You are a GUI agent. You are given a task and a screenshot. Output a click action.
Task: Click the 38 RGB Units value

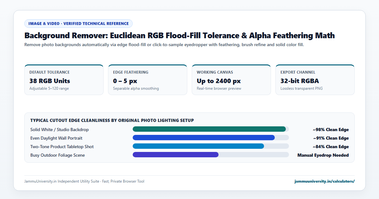click(50, 81)
